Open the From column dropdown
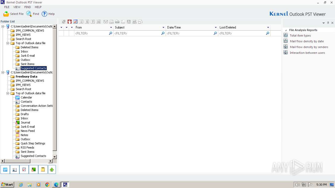Image resolution: width=335 pixels, height=188 pixels. (x=111, y=27)
